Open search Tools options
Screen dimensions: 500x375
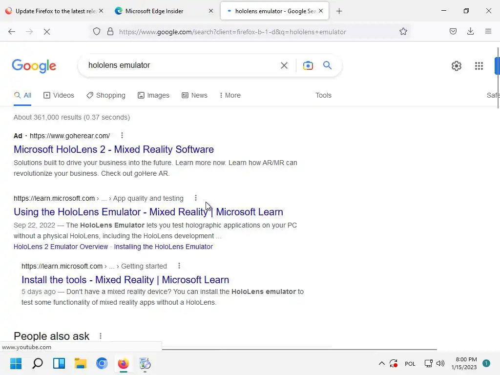pyautogui.click(x=323, y=95)
